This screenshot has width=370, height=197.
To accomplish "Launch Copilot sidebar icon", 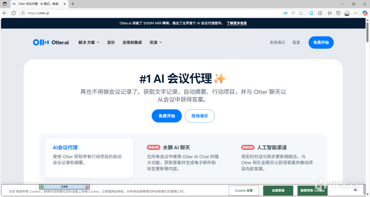I will [x=365, y=13].
